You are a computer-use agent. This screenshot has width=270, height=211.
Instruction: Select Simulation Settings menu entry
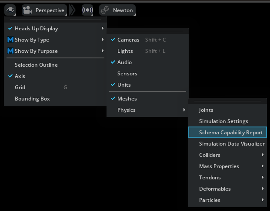pyautogui.click(x=227, y=121)
